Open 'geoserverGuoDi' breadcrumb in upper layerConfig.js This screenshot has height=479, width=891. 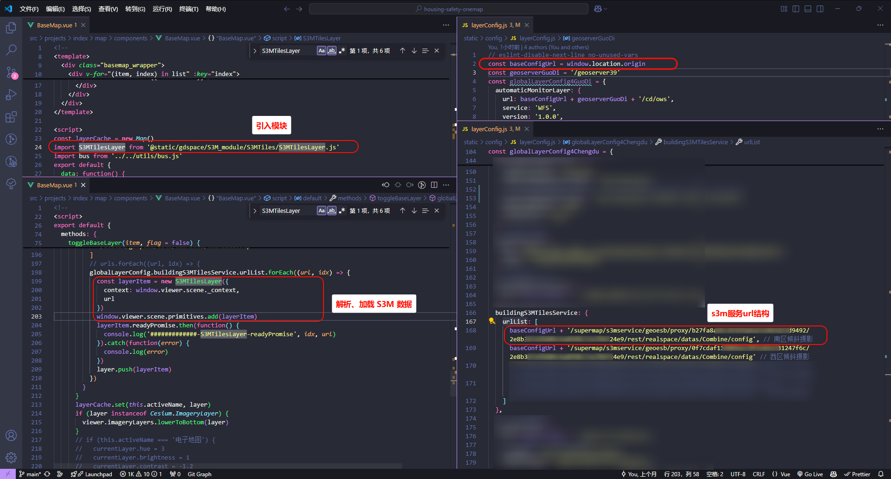(x=593, y=38)
